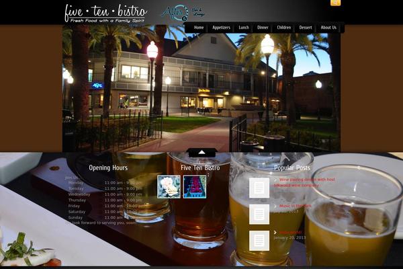Select the Tuesday opening hours row

point(105,188)
